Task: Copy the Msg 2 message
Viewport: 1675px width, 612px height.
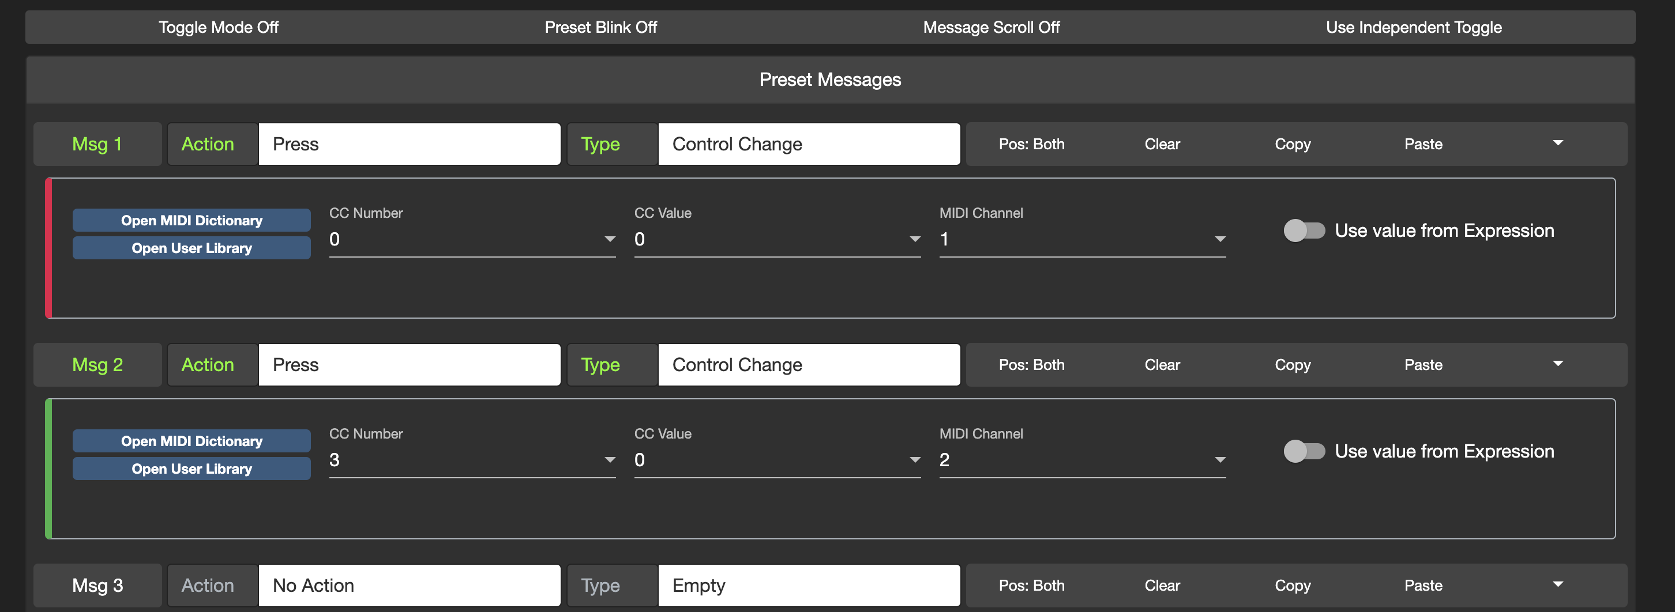Action: (1292, 365)
